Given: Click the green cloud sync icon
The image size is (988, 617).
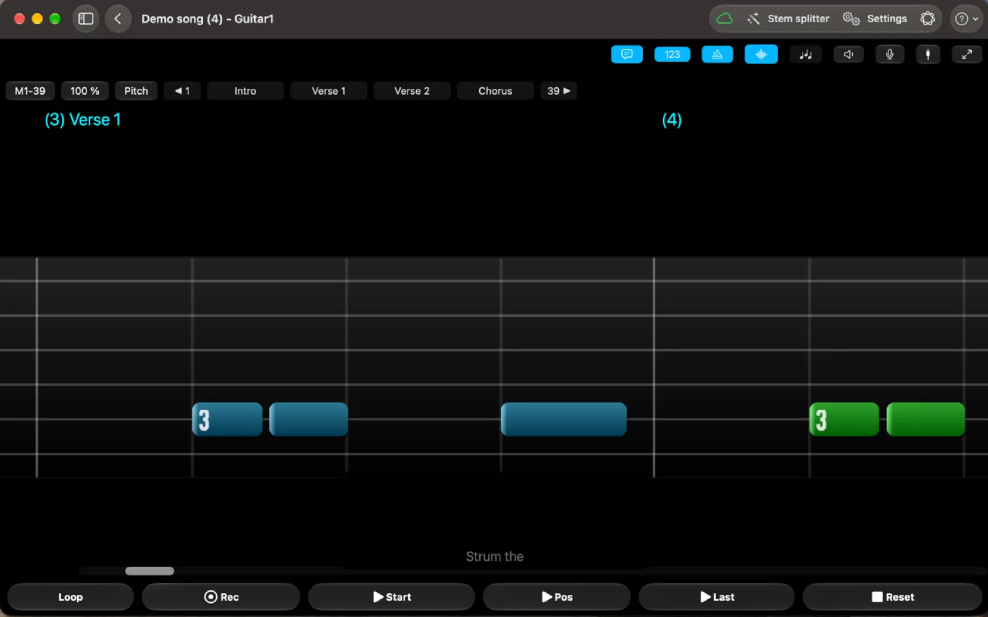Looking at the screenshot, I should click(x=724, y=19).
